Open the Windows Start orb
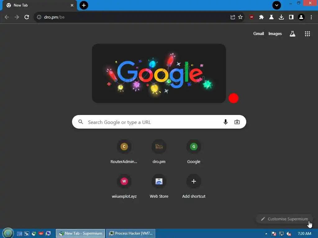The height and width of the screenshot is (238, 318). click(8, 233)
